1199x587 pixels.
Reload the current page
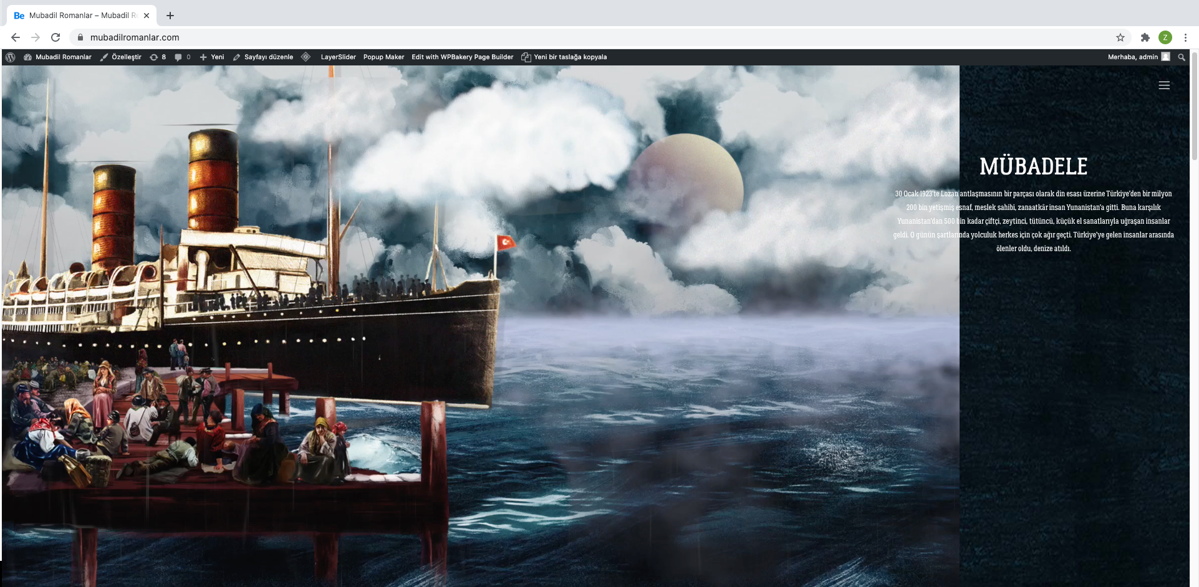click(55, 37)
